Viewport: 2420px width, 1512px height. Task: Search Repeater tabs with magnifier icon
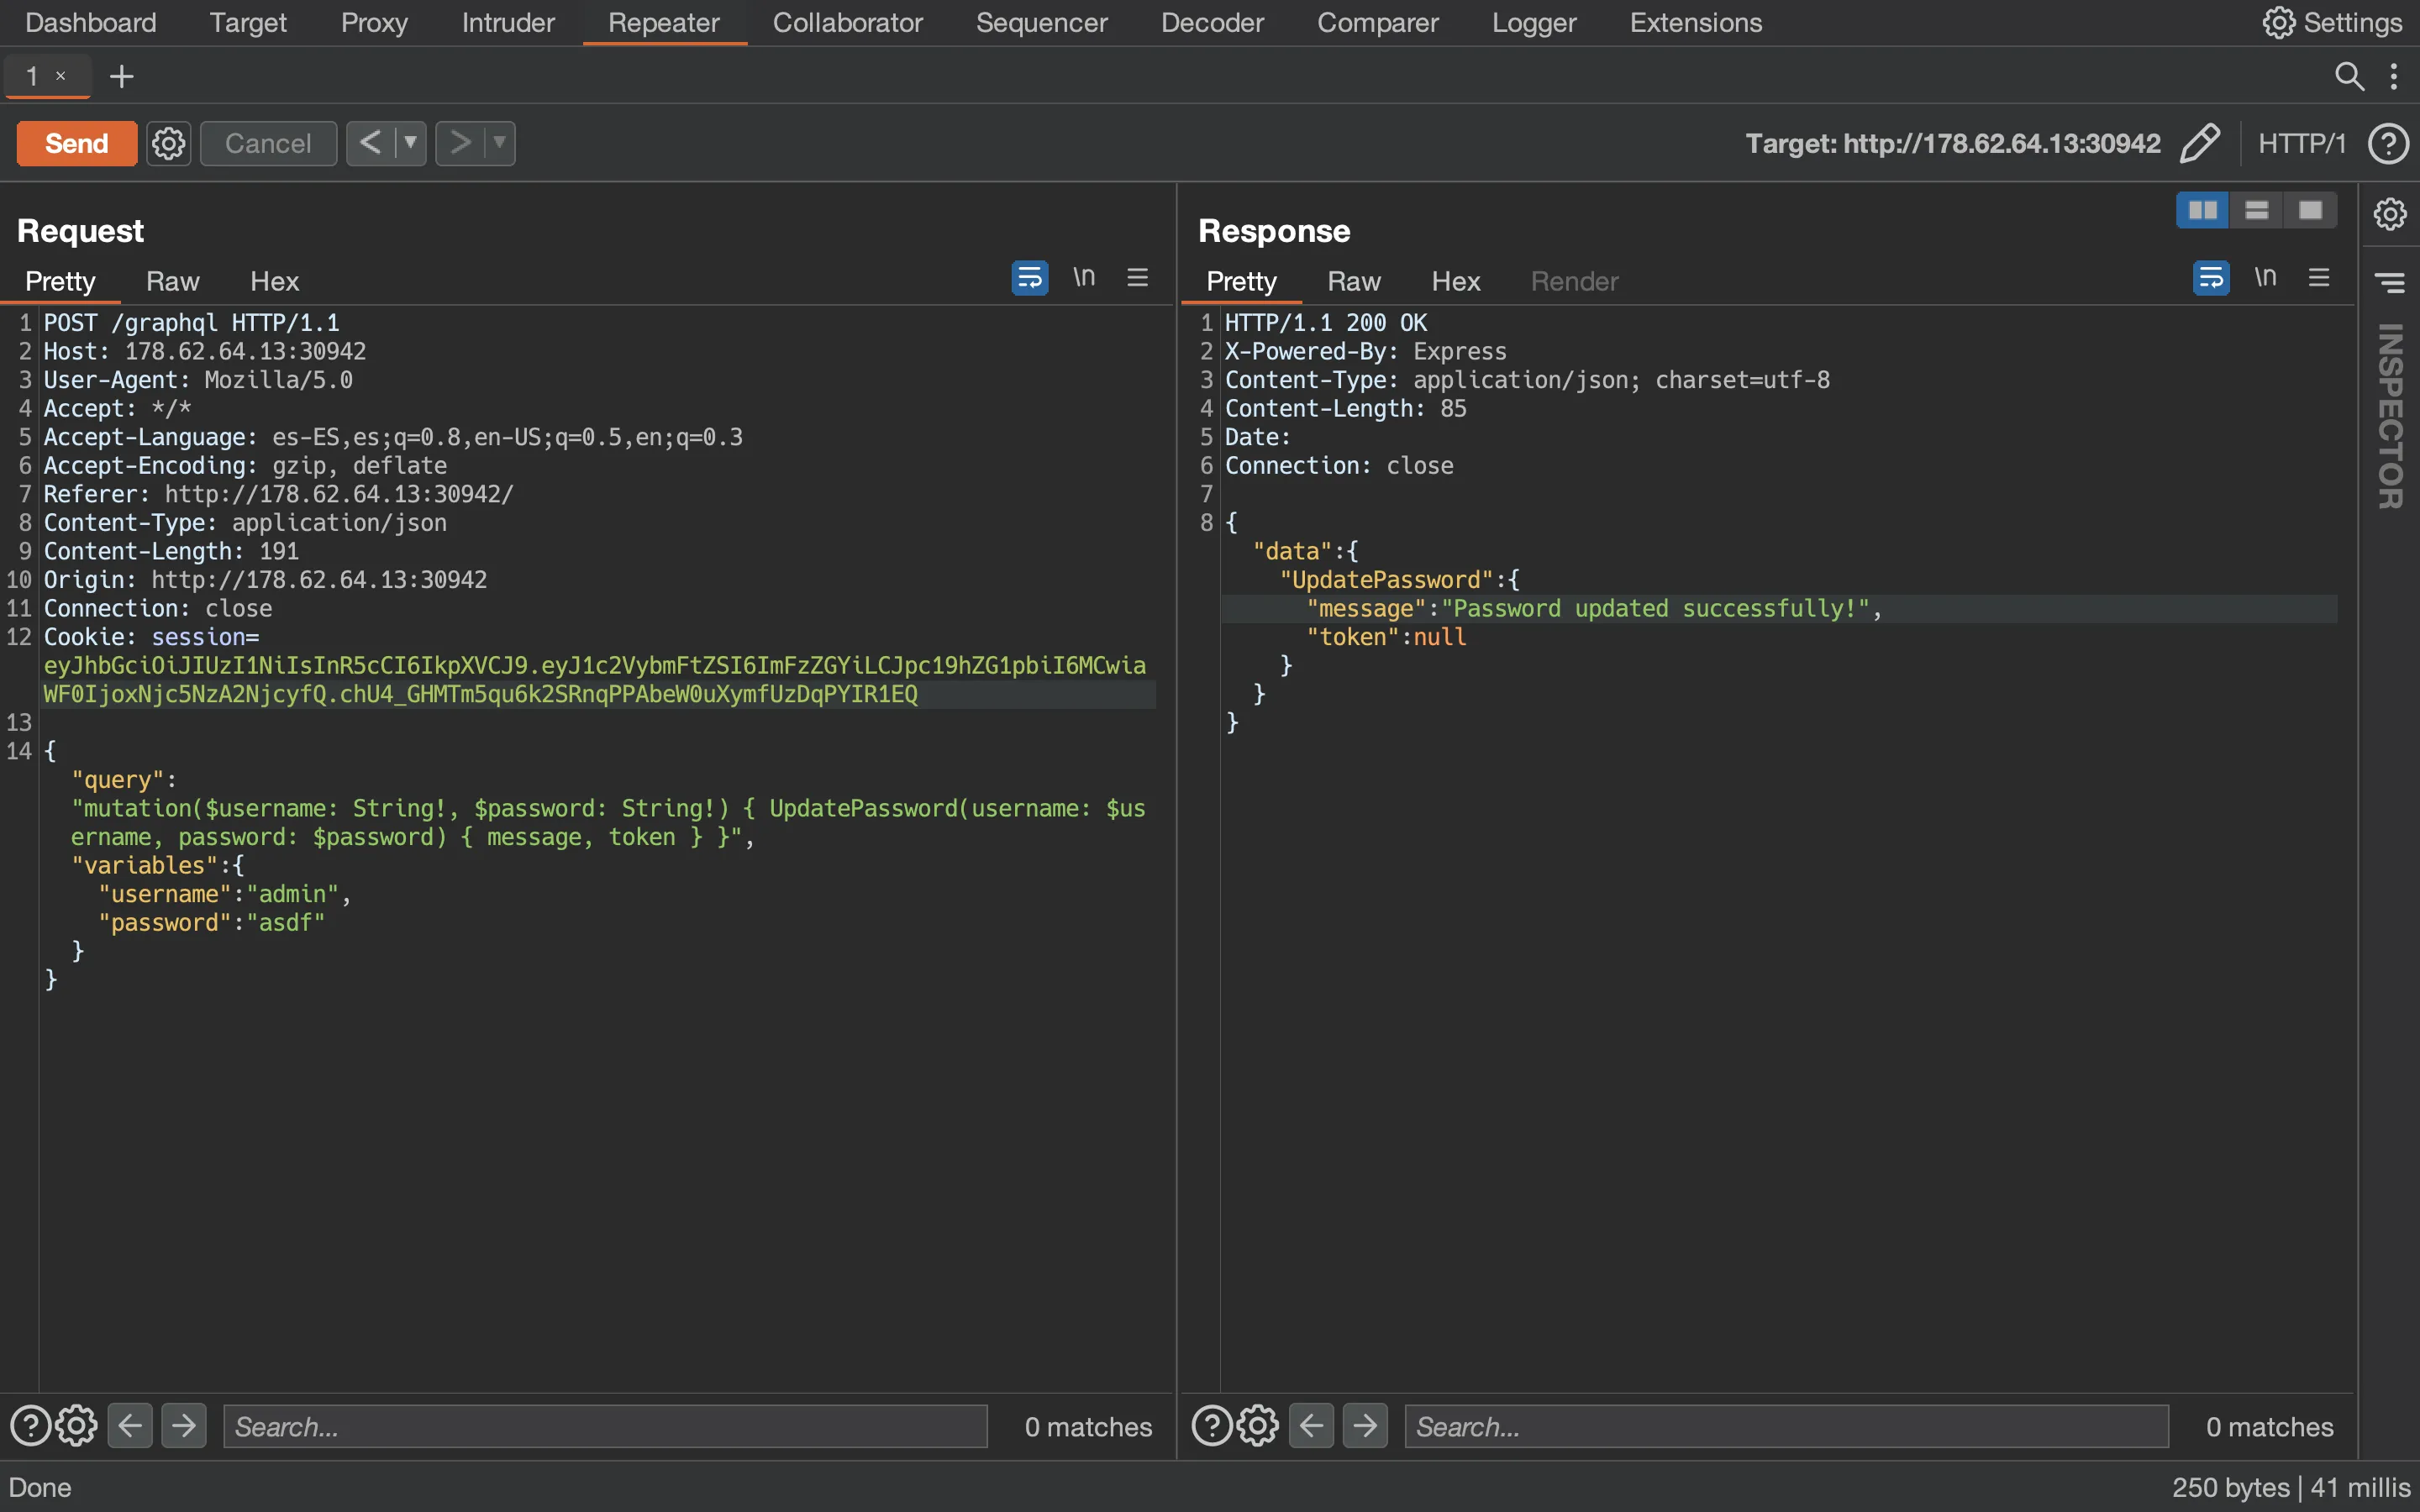[2349, 76]
